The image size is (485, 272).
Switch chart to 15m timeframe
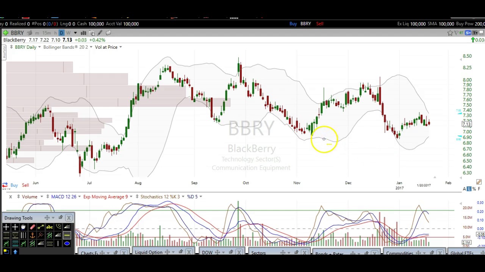pyautogui.click(x=47, y=33)
